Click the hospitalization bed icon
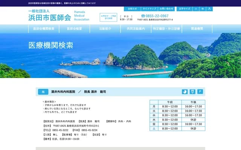The image size is (241, 150). (x=185, y=91)
